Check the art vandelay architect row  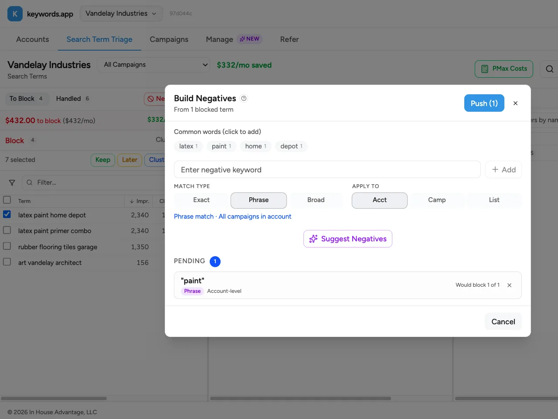(x=7, y=262)
